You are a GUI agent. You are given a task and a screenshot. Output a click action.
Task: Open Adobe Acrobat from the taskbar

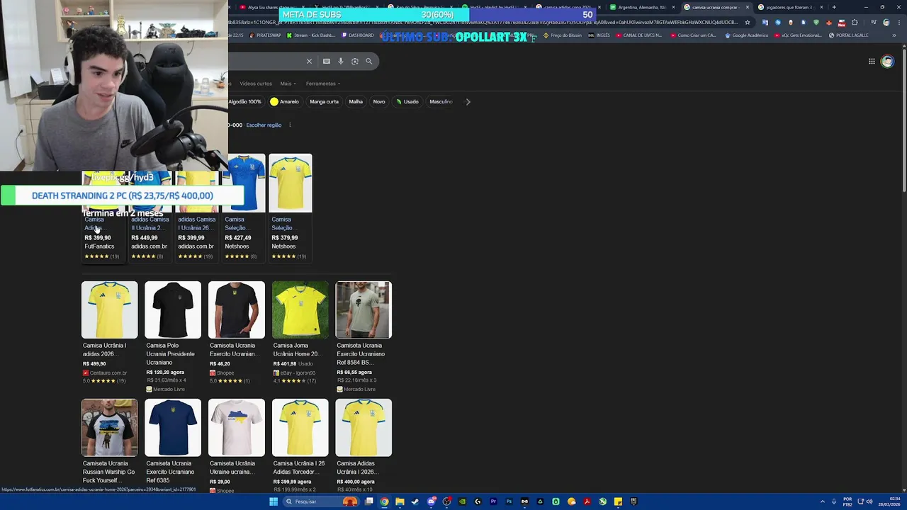coord(587,501)
